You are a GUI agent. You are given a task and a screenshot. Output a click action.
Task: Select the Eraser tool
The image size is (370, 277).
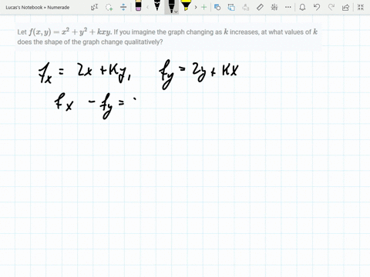[x=138, y=6]
